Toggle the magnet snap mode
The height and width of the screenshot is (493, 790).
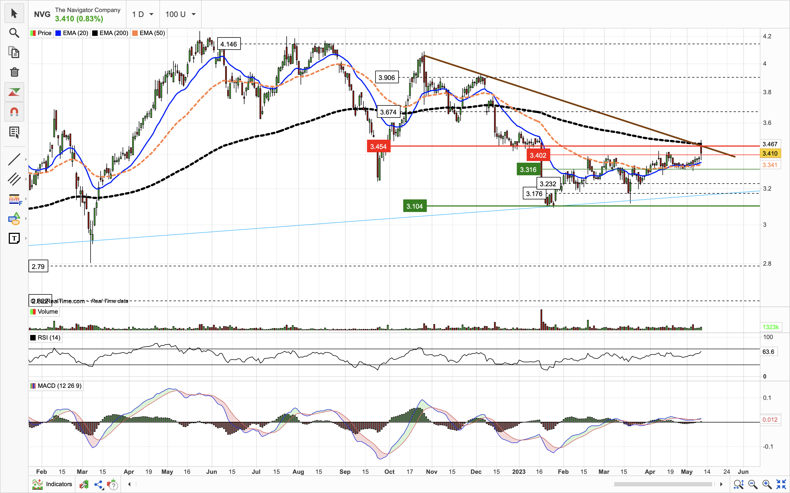click(14, 112)
